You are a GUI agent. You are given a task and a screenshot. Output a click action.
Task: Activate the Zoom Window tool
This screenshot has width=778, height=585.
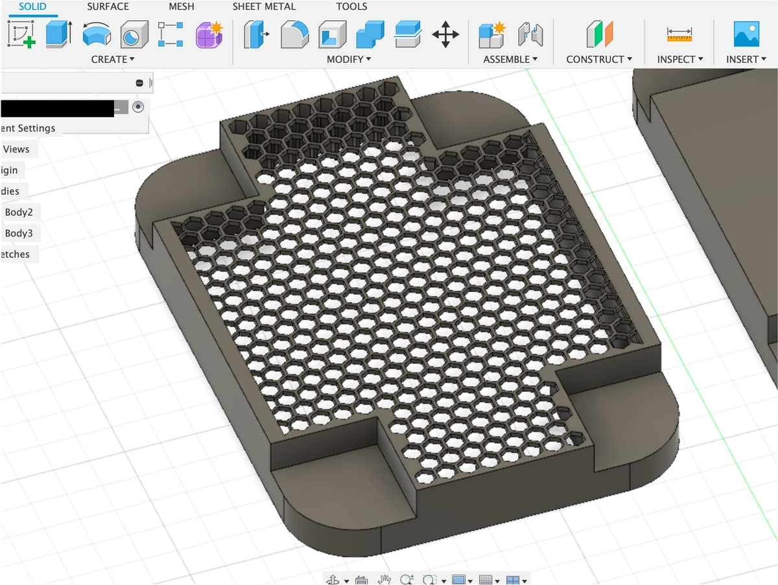[429, 579]
